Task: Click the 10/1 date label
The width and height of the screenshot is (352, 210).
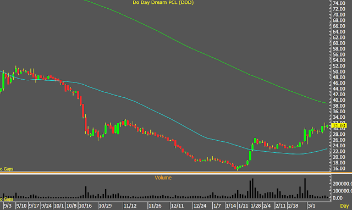Action: (x=59, y=206)
